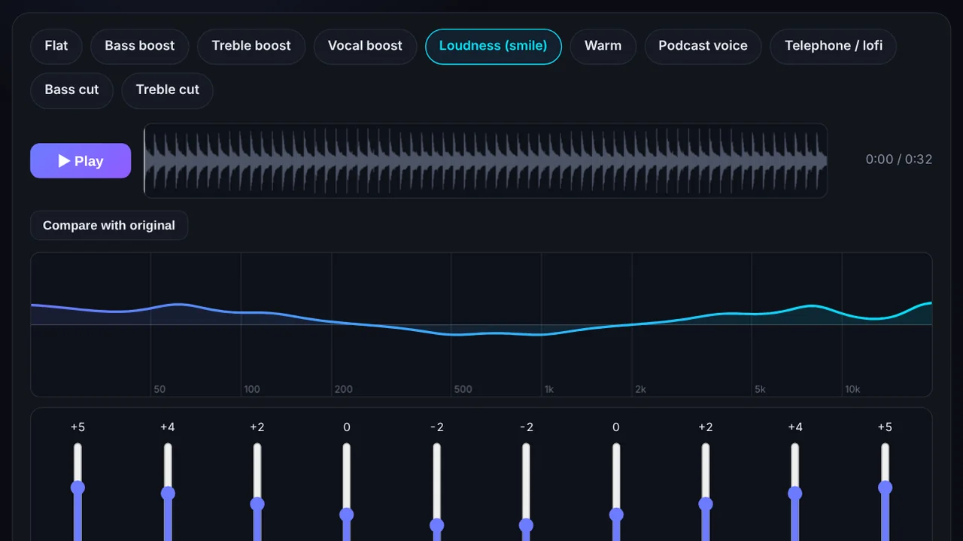963x541 pixels.
Task: Apply the Warm preset
Action: click(603, 46)
